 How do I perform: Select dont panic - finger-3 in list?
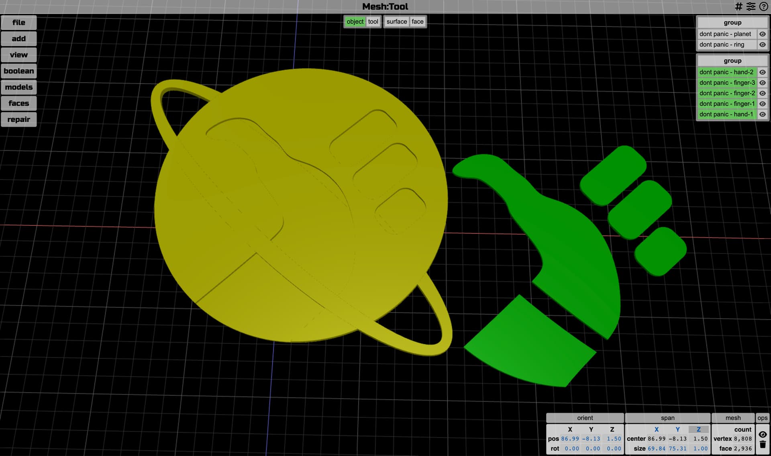point(727,83)
